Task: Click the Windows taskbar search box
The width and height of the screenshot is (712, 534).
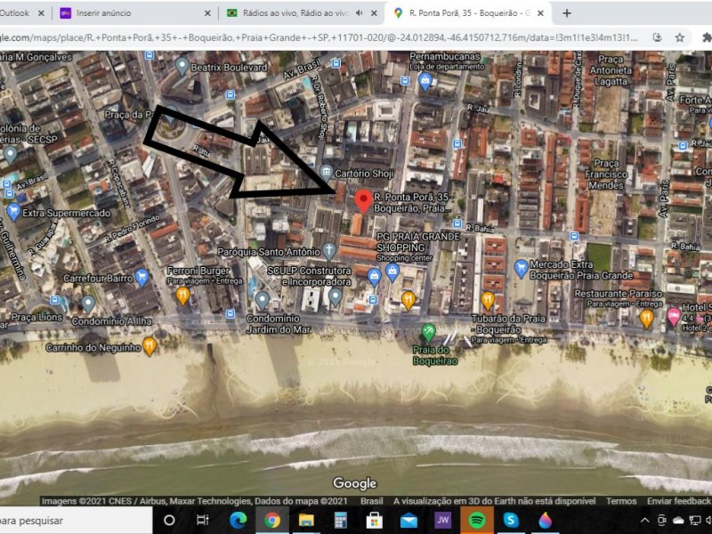Action: click(x=76, y=521)
